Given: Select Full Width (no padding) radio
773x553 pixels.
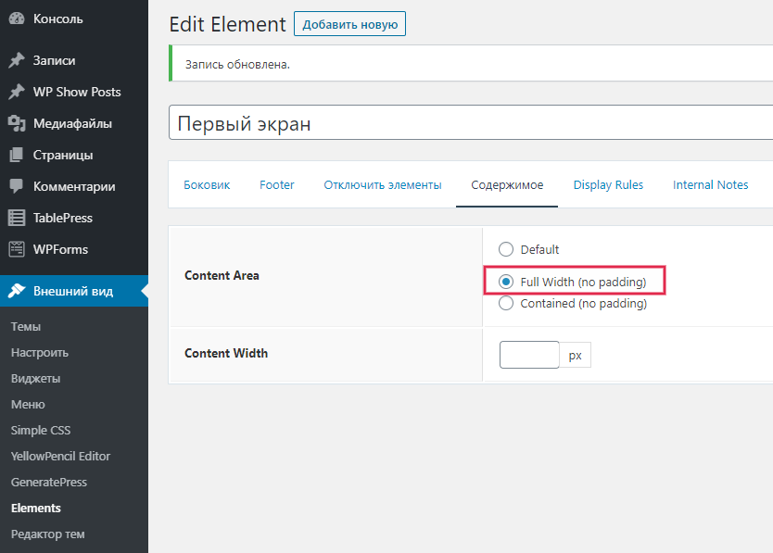Looking at the screenshot, I should coord(506,282).
